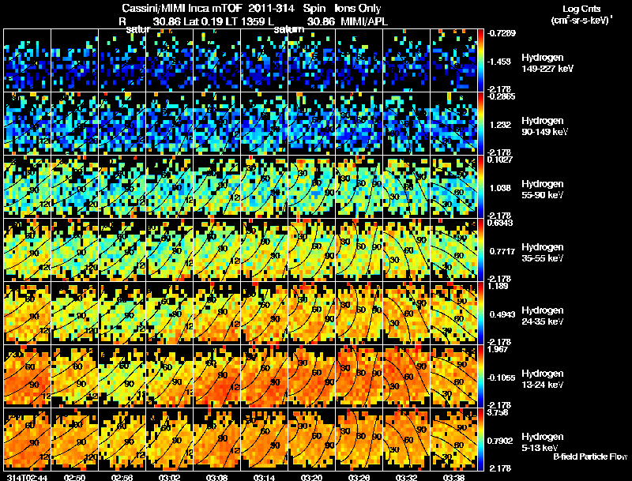Screen dimensions: 632x481
Task: Select the 24-35 keV panel at 02:56
Action: [x=122, y=313]
